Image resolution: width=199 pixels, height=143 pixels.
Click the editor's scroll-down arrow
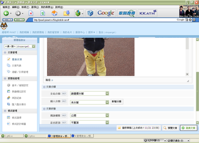tap(187, 74)
